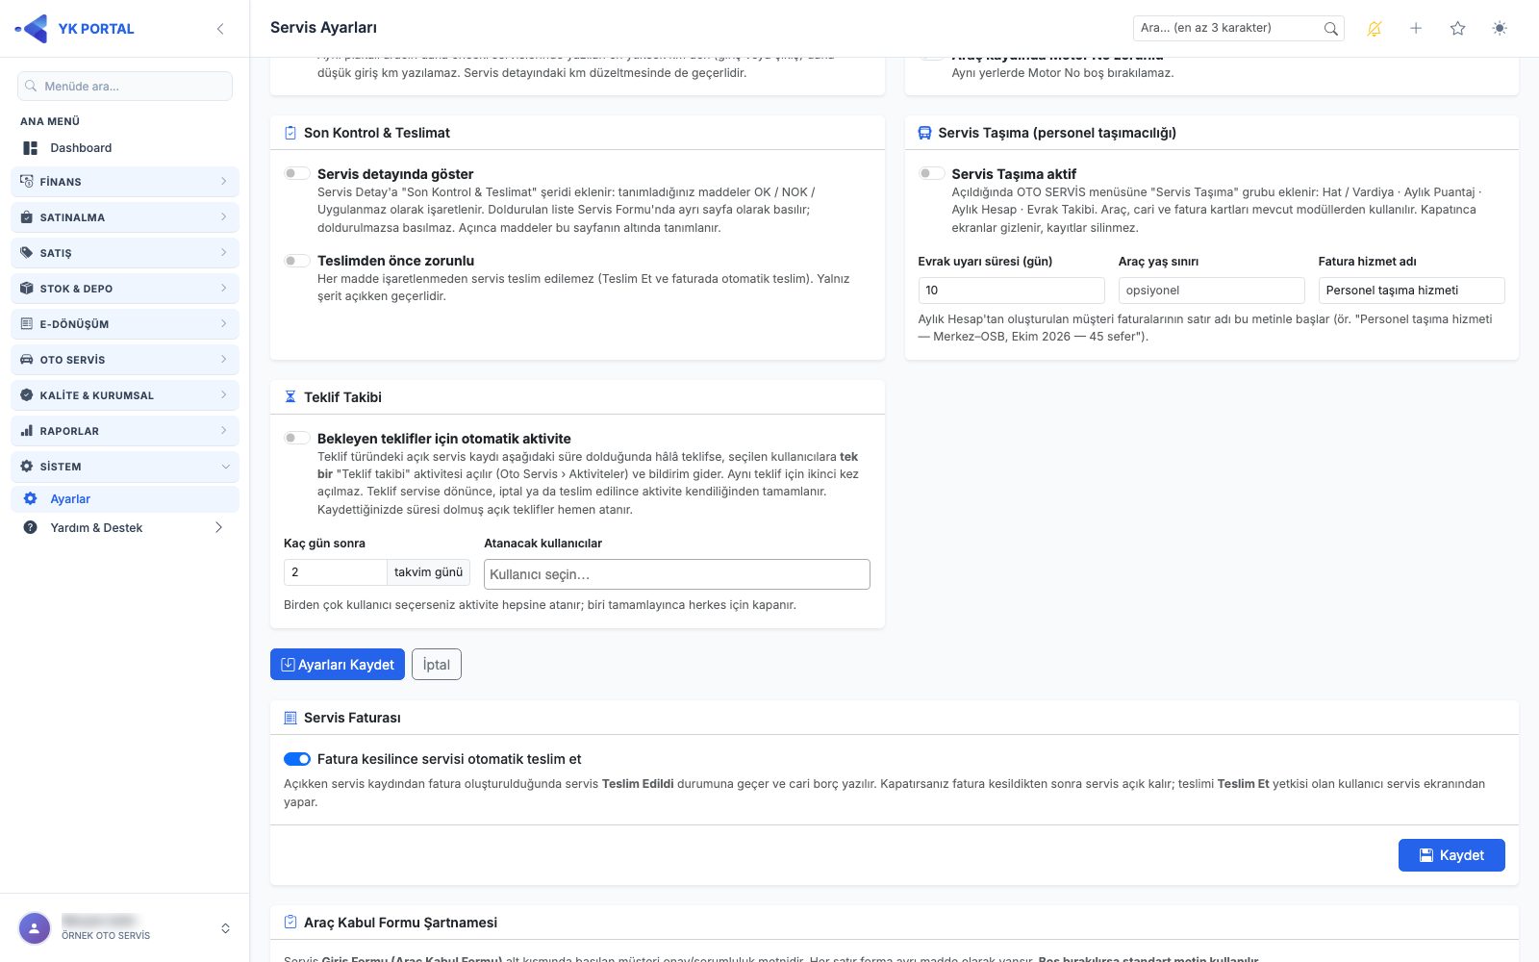Click the Raporlar chart icon
This screenshot has height=962, width=1539.
point(27,431)
